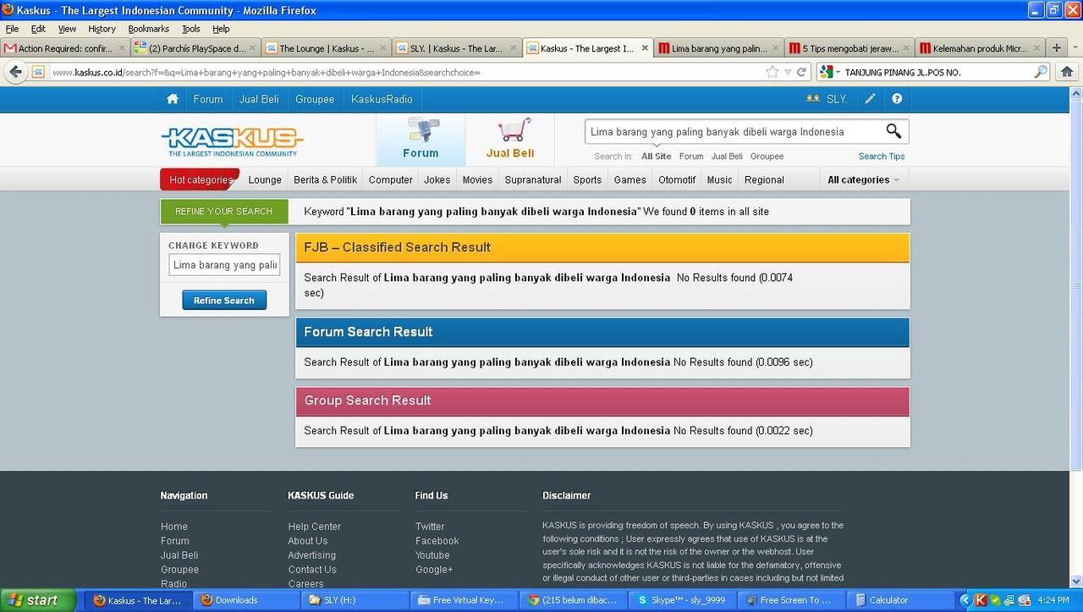Viewport: 1083px width, 612px height.
Task: Open the list all tabs dropdown arrow
Action: pos(1075,48)
